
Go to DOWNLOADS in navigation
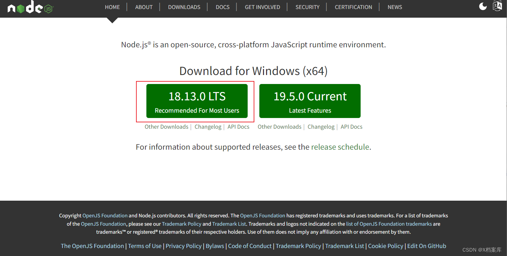(184, 7)
